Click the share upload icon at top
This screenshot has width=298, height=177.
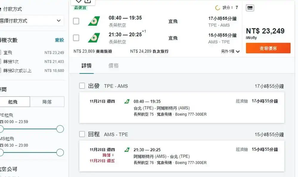88,1
